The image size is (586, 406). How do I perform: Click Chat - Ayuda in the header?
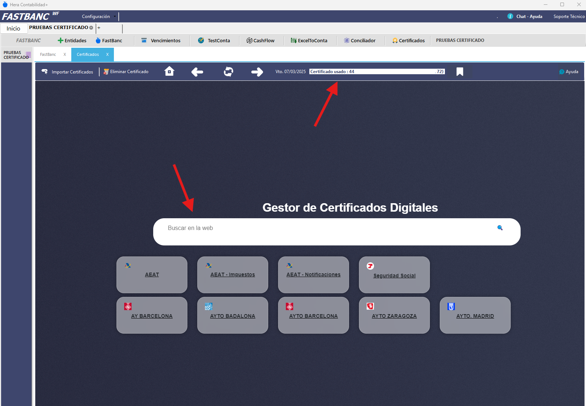coord(529,17)
